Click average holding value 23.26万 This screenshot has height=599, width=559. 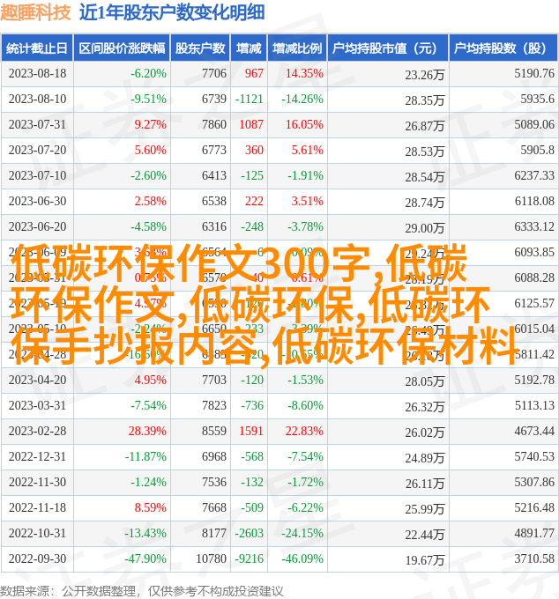(x=424, y=75)
